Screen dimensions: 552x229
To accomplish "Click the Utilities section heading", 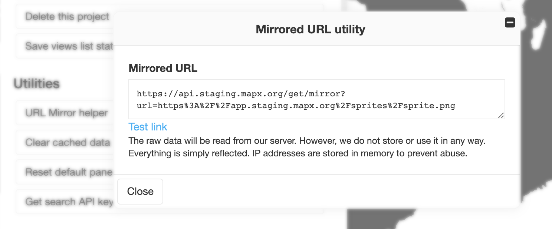I will [36, 83].
